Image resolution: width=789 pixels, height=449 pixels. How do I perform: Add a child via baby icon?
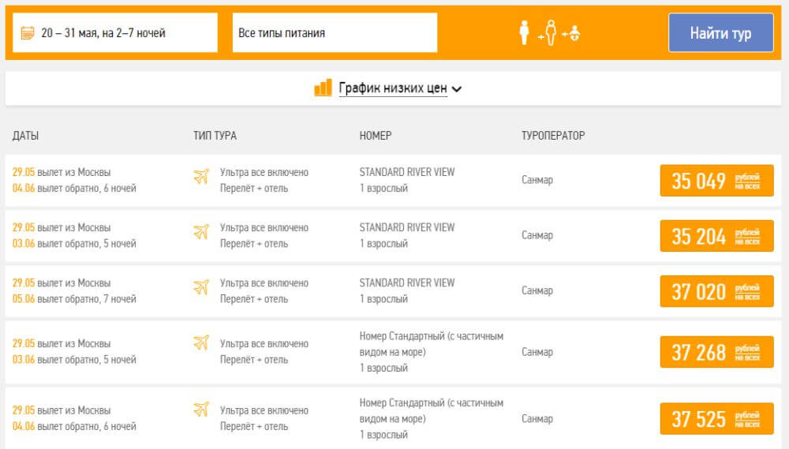point(574,33)
